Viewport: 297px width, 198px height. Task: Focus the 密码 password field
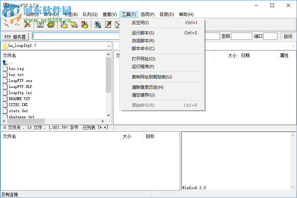[x=242, y=36]
